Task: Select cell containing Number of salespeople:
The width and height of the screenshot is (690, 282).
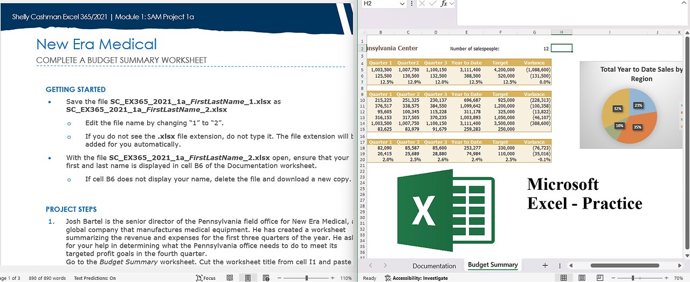Action: 474,49
